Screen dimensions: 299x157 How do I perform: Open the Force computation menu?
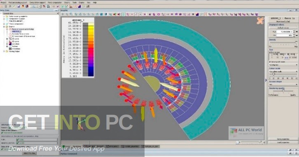click(x=55, y=2)
